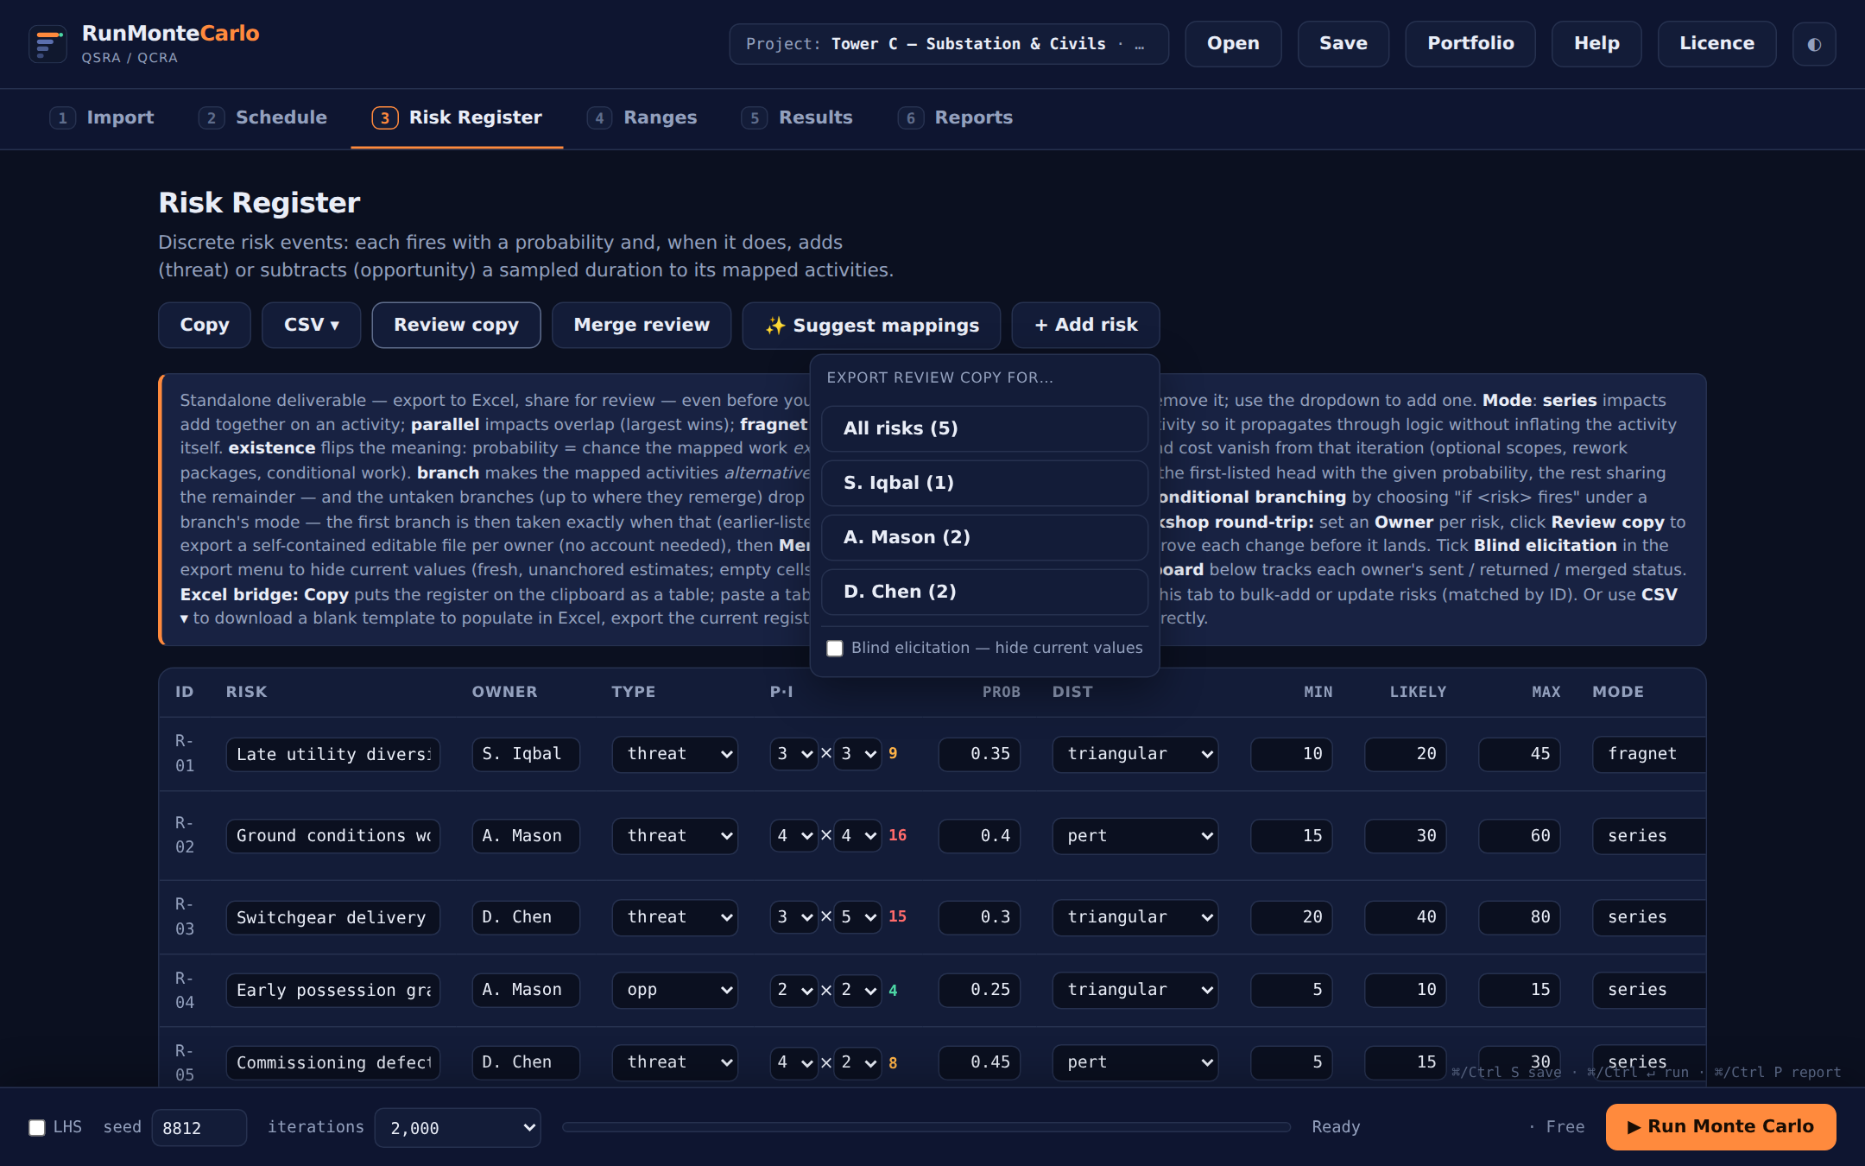Viewport: 1865px width, 1166px height.
Task: Click the PROB column header
Action: (x=1002, y=692)
